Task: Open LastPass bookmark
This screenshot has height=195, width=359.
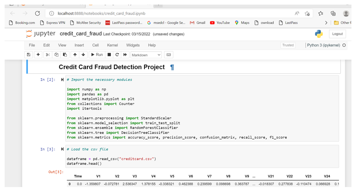Action: tap(288, 23)
